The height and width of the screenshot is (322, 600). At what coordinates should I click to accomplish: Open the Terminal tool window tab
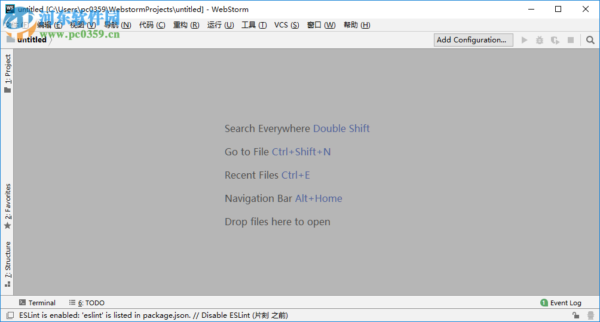click(38, 302)
